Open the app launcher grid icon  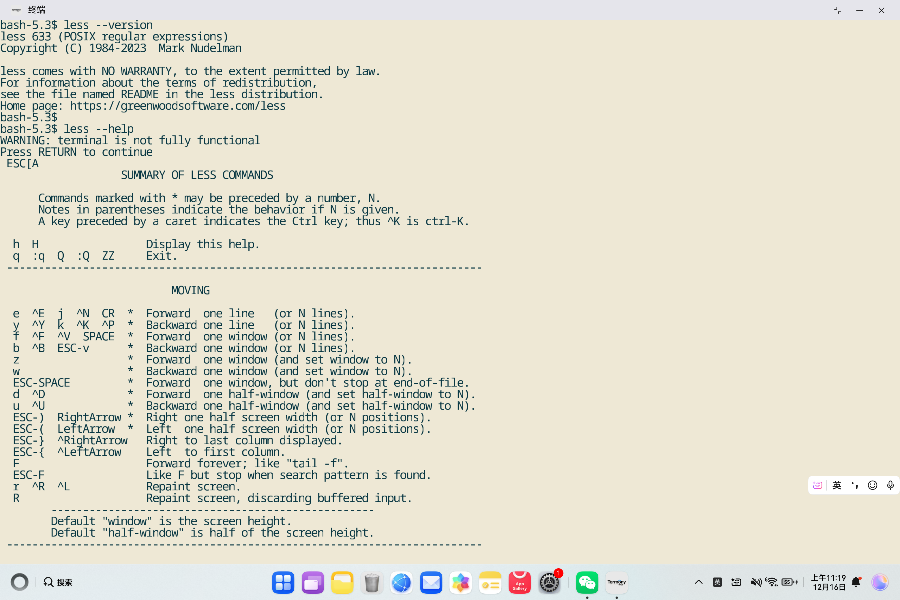pos(283,582)
